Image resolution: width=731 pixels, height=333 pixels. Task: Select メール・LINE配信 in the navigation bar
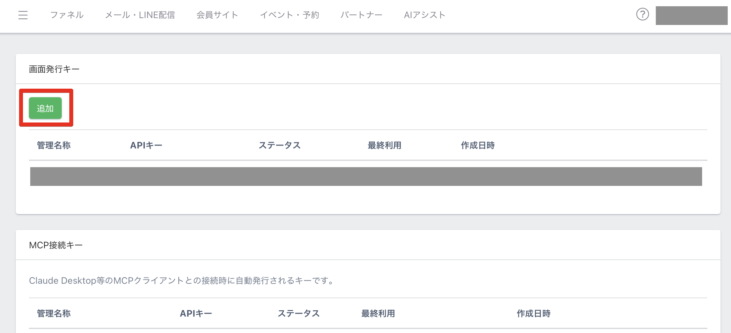pyautogui.click(x=140, y=15)
